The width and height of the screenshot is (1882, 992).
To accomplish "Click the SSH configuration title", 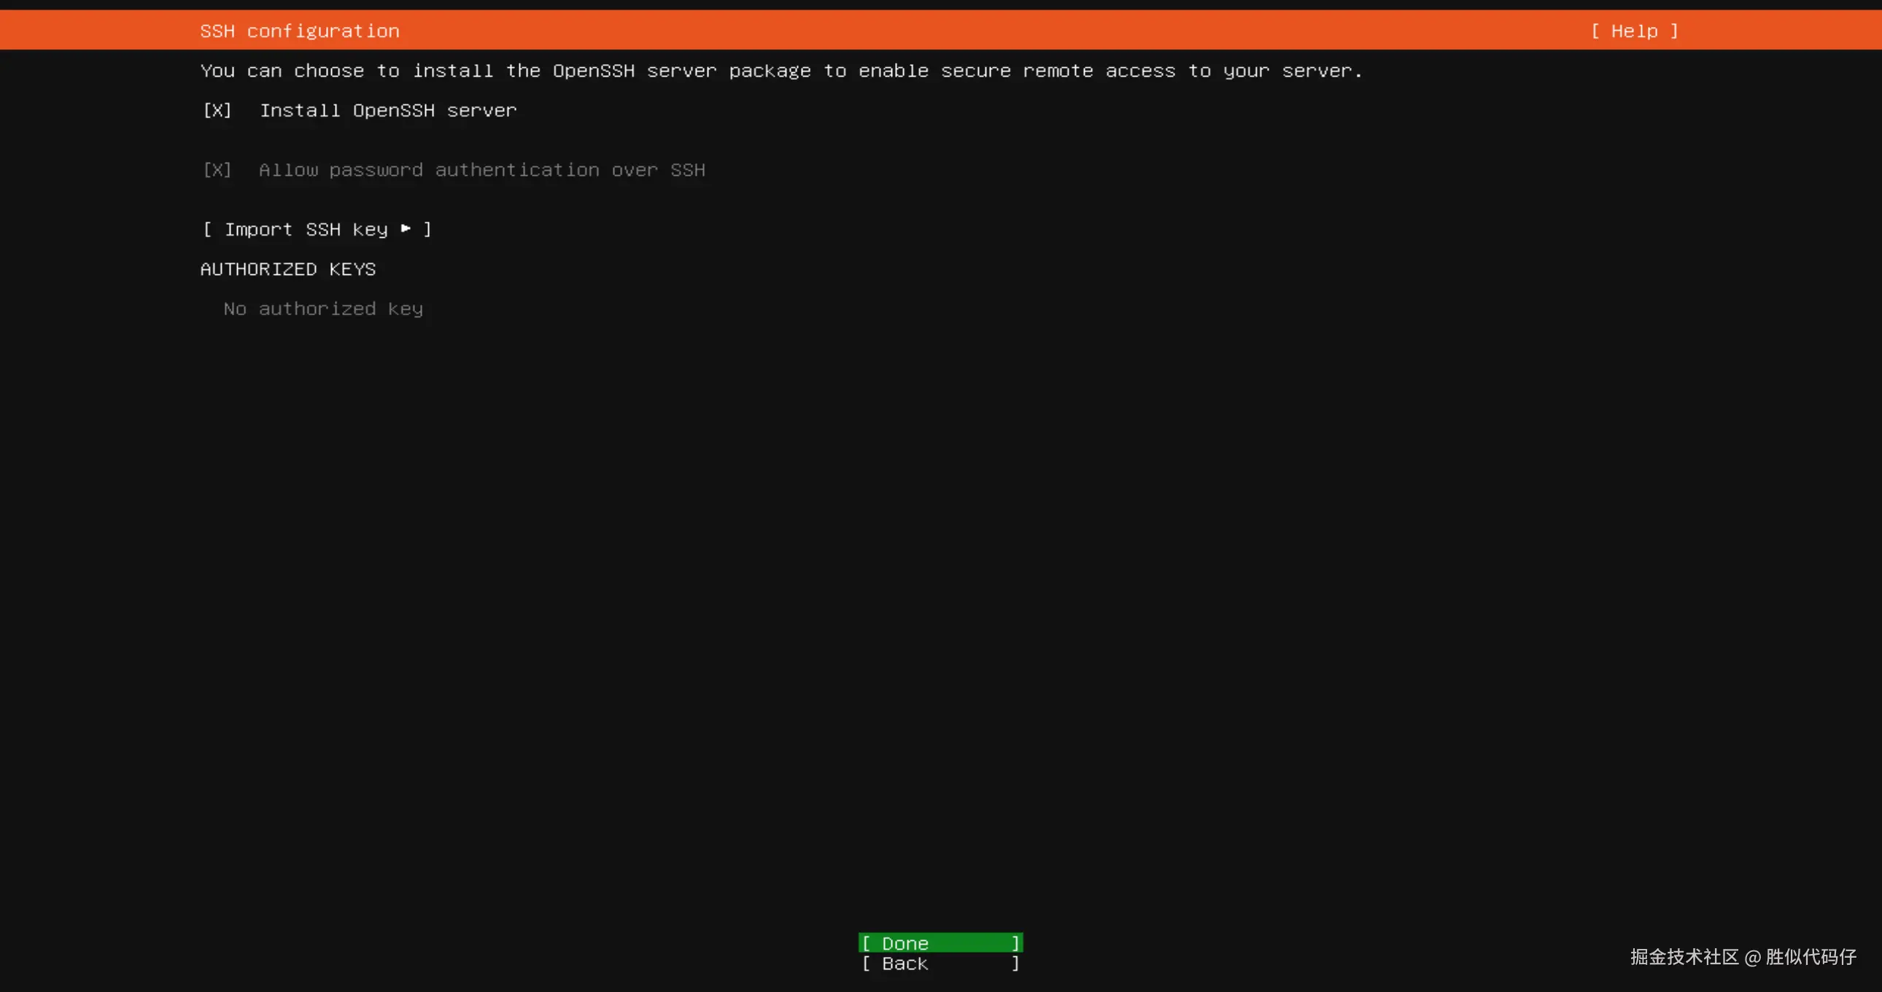I will (300, 31).
